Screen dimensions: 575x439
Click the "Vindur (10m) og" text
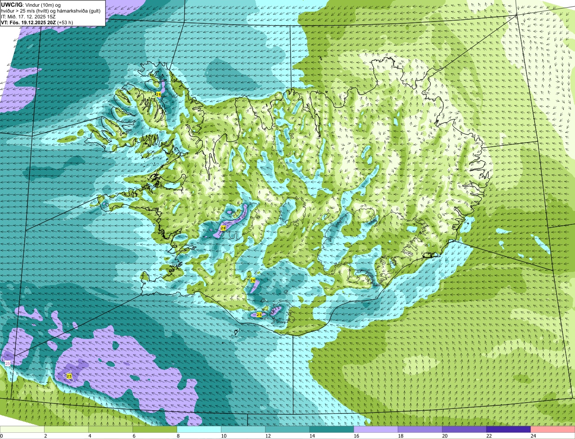point(43,4)
